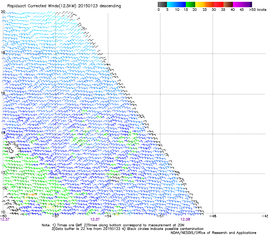Click the 'Times are GMT' note line

pyautogui.click(x=70, y=225)
